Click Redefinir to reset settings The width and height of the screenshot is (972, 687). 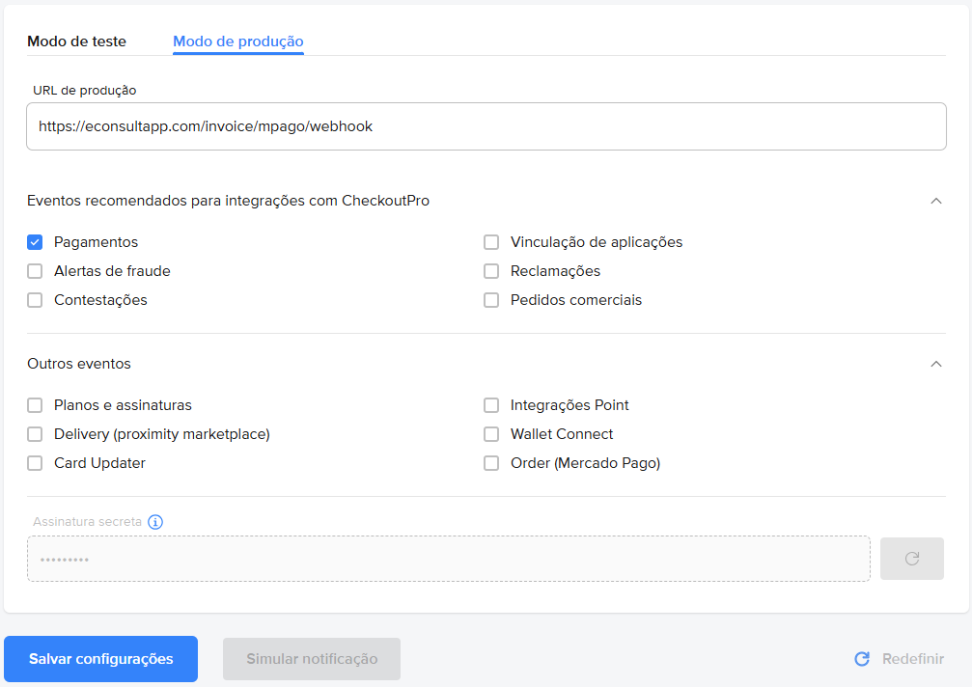(911, 659)
